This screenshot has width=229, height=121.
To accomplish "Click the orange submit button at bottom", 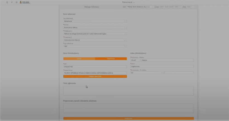I will (128, 118).
